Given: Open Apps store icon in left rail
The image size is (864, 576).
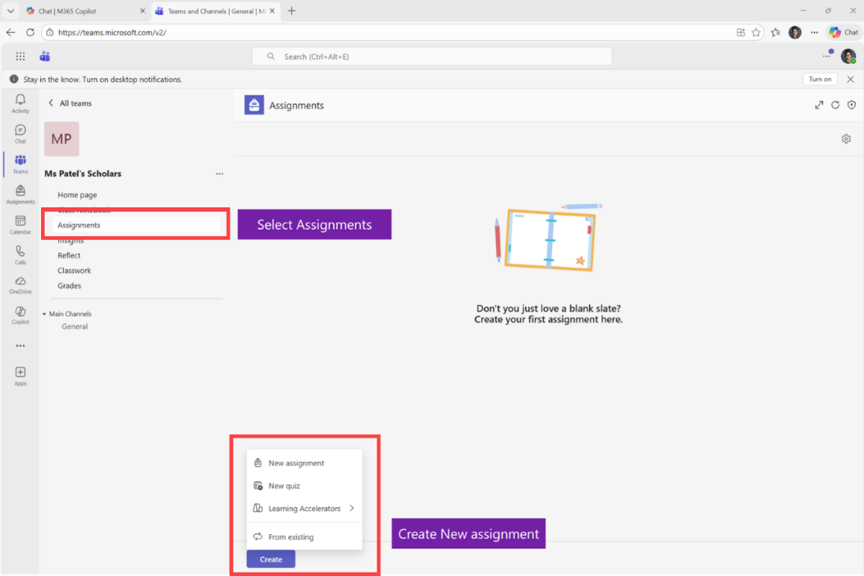Looking at the screenshot, I should coord(20,376).
